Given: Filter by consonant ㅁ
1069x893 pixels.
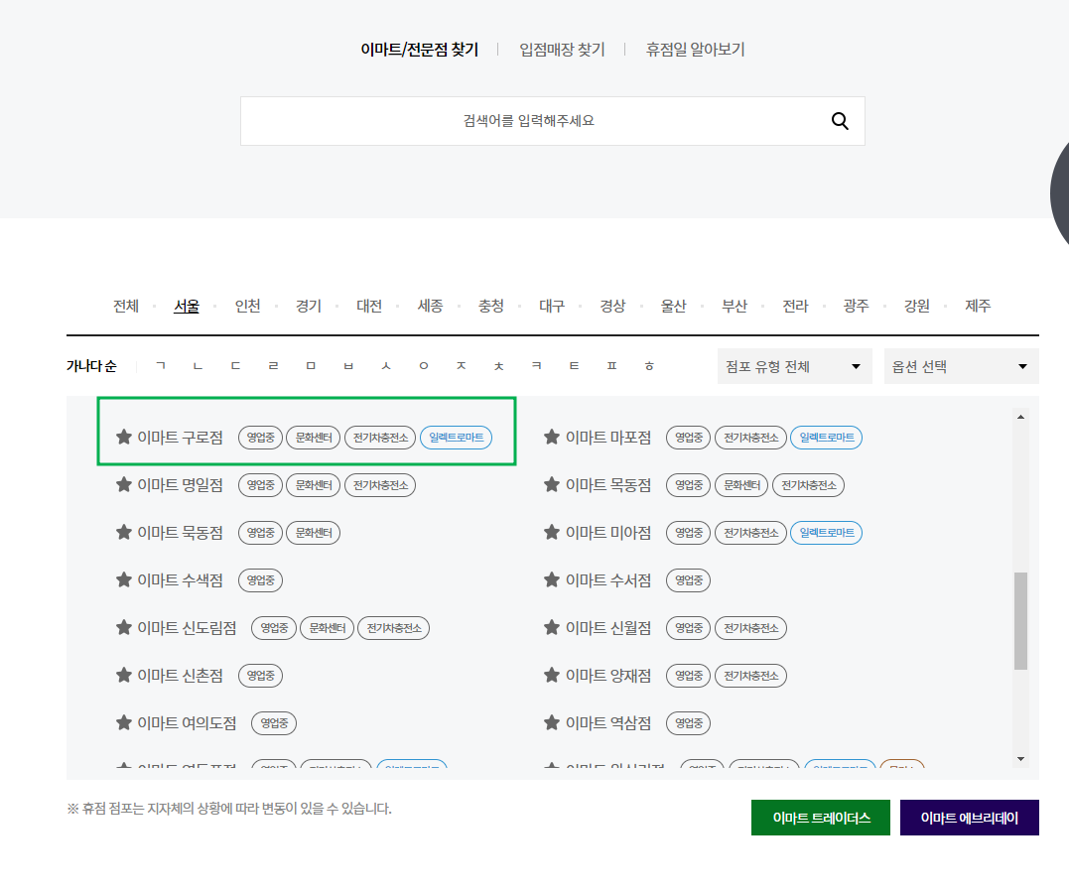Looking at the screenshot, I should 311,366.
